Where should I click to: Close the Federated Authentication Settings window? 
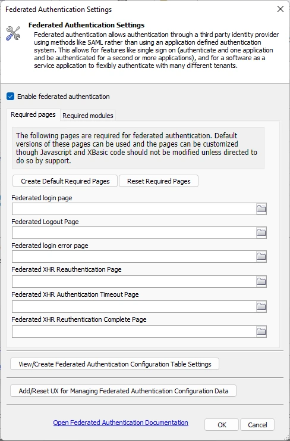pyautogui.click(x=280, y=9)
